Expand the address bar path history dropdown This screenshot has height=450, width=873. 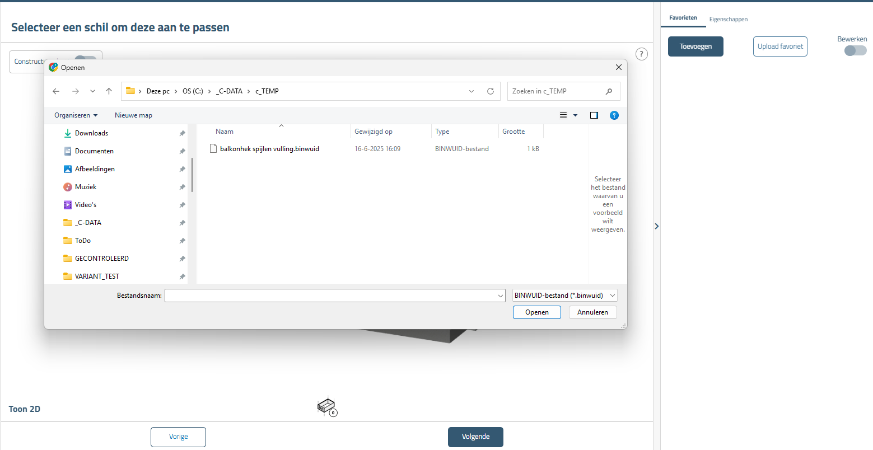pos(471,91)
